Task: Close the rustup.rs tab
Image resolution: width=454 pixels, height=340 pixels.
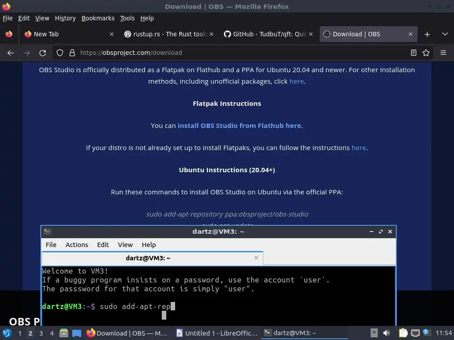Action: click(x=211, y=34)
